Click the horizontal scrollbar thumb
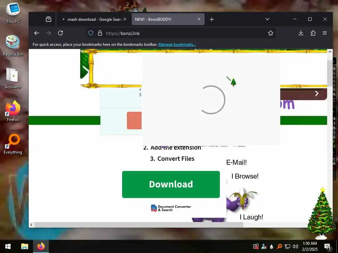338x253 pixels. click(139, 225)
